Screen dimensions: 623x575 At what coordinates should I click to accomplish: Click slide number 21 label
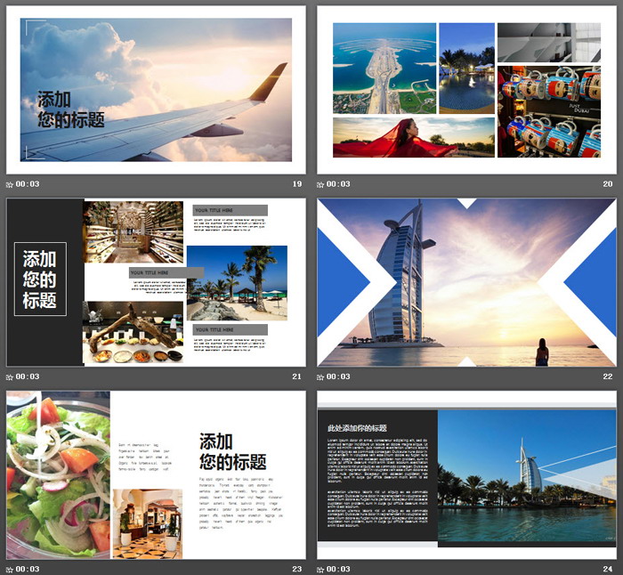pos(297,377)
